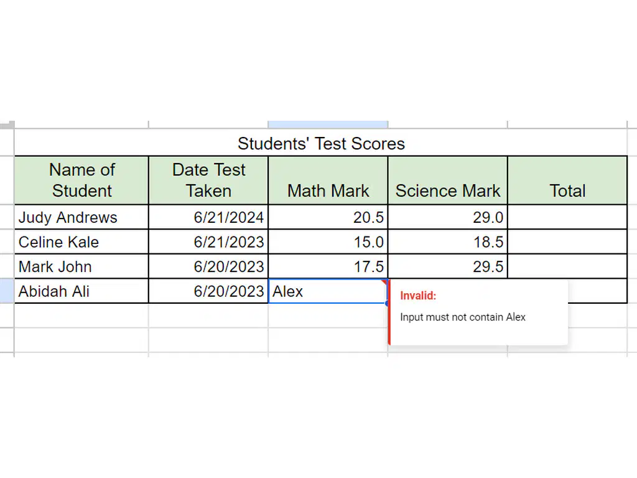Click the Invalid validation message popup

[478, 312]
